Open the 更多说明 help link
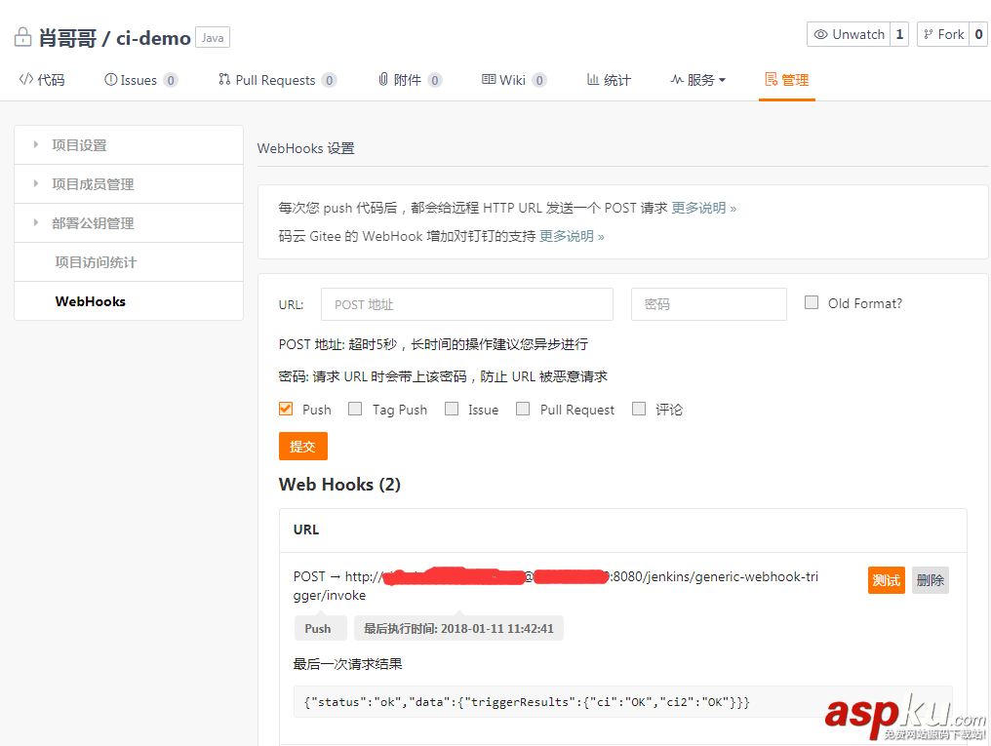This screenshot has height=746, width=991. coord(699,208)
